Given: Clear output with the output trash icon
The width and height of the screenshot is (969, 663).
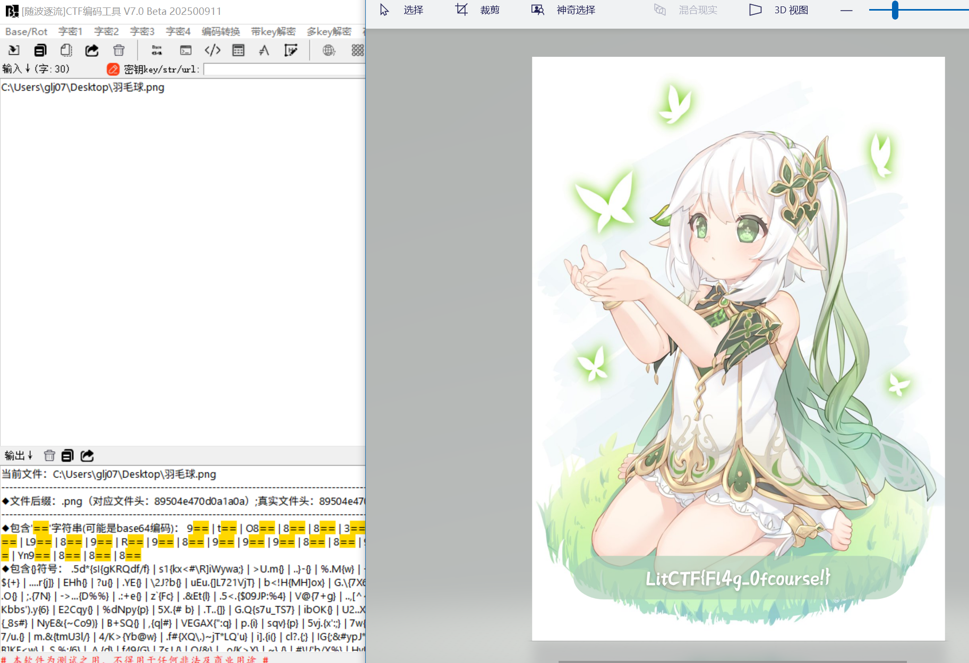Looking at the screenshot, I should [x=49, y=455].
